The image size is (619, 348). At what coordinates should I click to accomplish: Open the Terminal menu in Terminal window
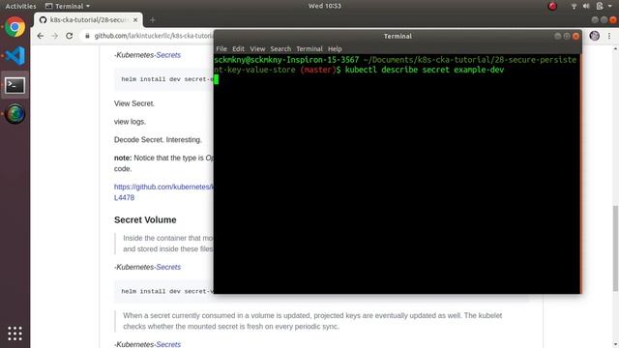pos(309,49)
